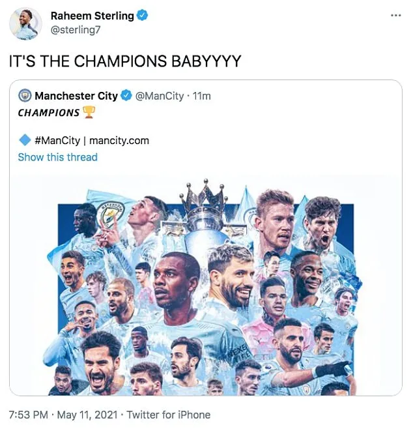Click the blue diamond emoji before #ManCity

24,140
